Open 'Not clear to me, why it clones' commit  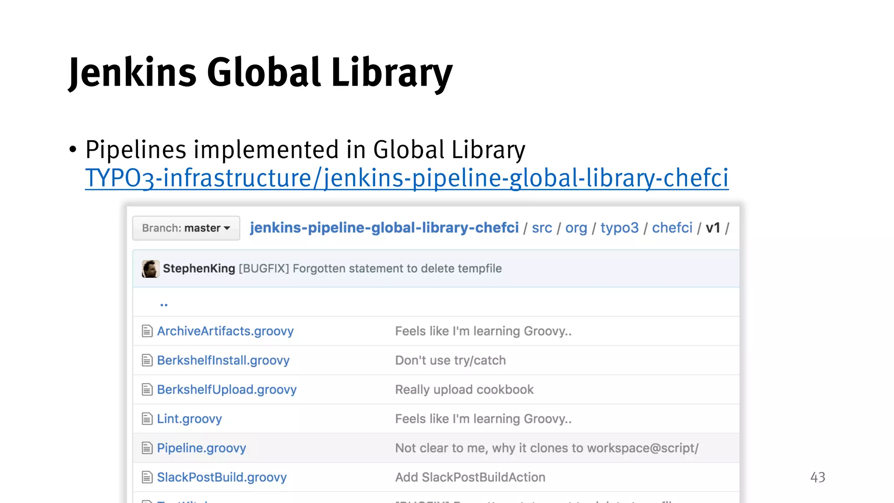coord(547,448)
